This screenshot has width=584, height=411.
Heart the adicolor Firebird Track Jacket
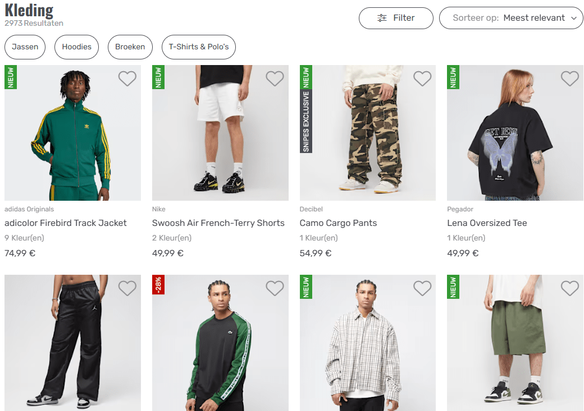(127, 78)
